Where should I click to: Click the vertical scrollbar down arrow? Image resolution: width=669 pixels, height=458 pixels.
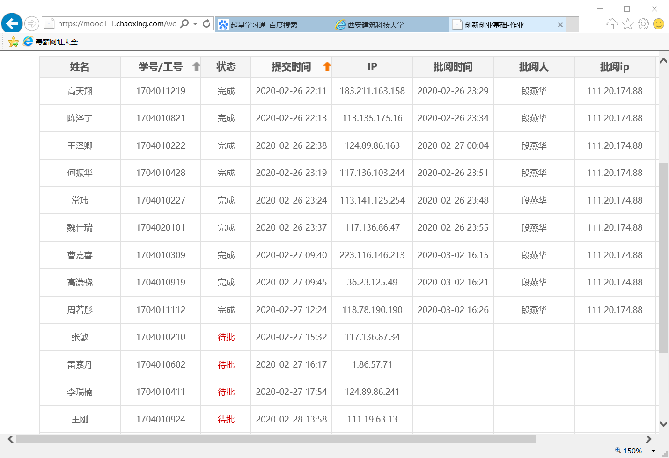click(x=663, y=424)
